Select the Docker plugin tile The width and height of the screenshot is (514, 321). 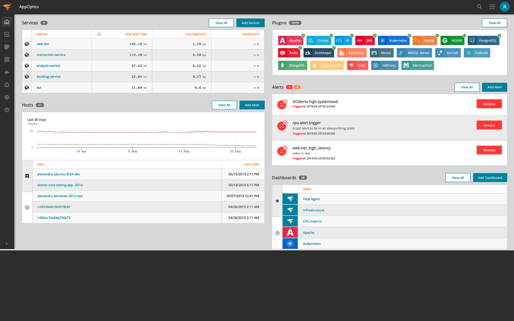(319, 40)
